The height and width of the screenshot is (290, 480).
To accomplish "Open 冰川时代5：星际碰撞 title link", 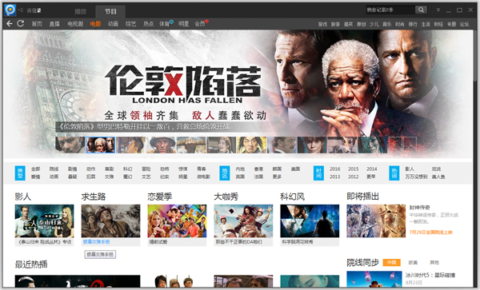I will click(430, 275).
